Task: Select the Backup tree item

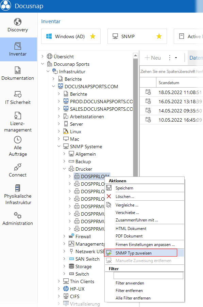Action: coord(80,162)
